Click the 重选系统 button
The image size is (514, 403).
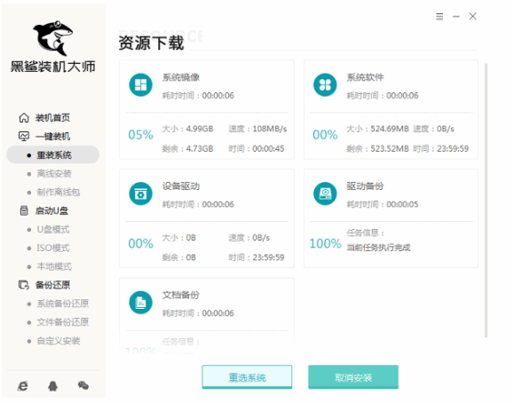click(x=247, y=377)
